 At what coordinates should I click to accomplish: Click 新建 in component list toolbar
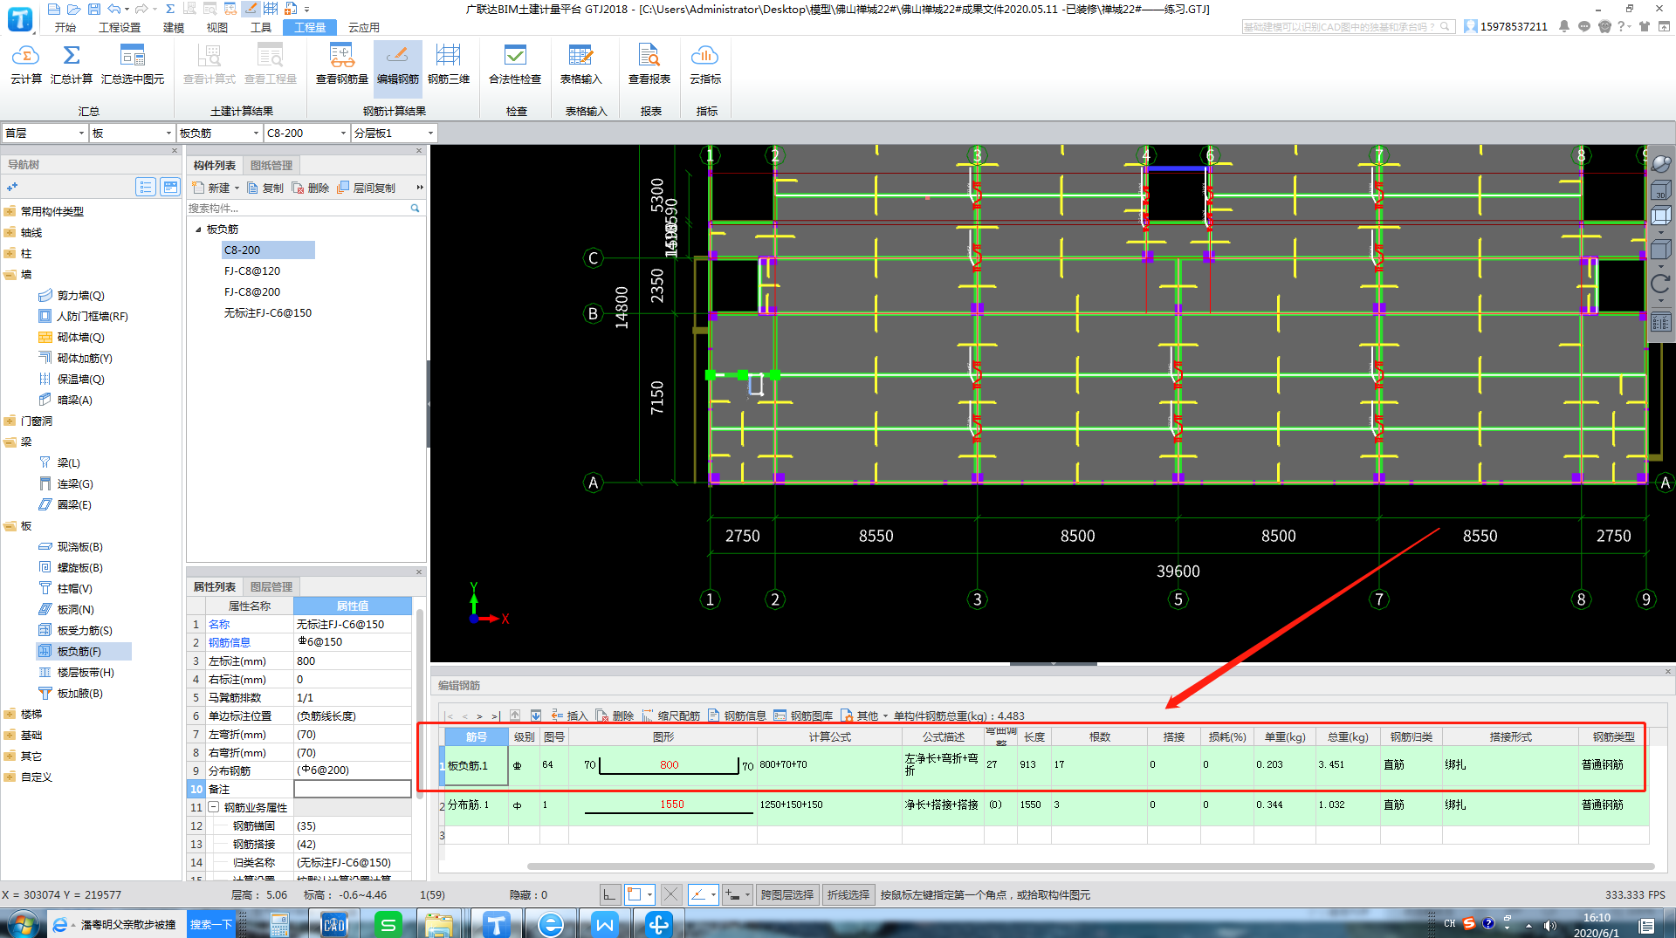(210, 188)
